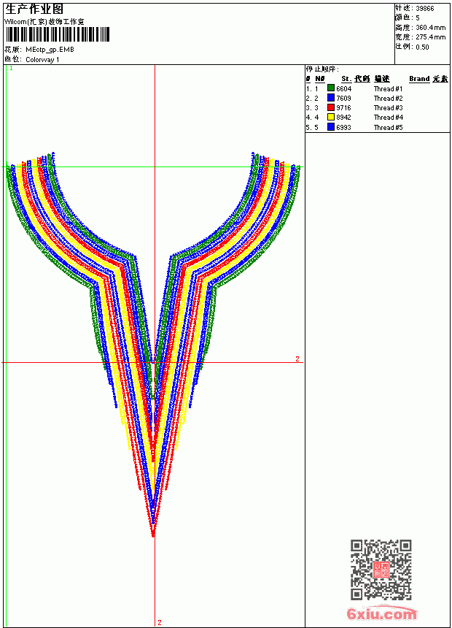The width and height of the screenshot is (452, 628).
Task: Open the 6xiu.com watermark link
Action: click(x=381, y=613)
